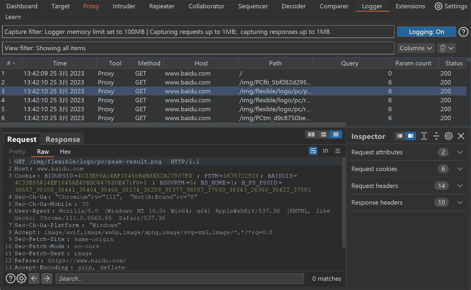Go to previous search match arrow
Screen dimensions: 471x290
pyautogui.click(x=34, y=278)
